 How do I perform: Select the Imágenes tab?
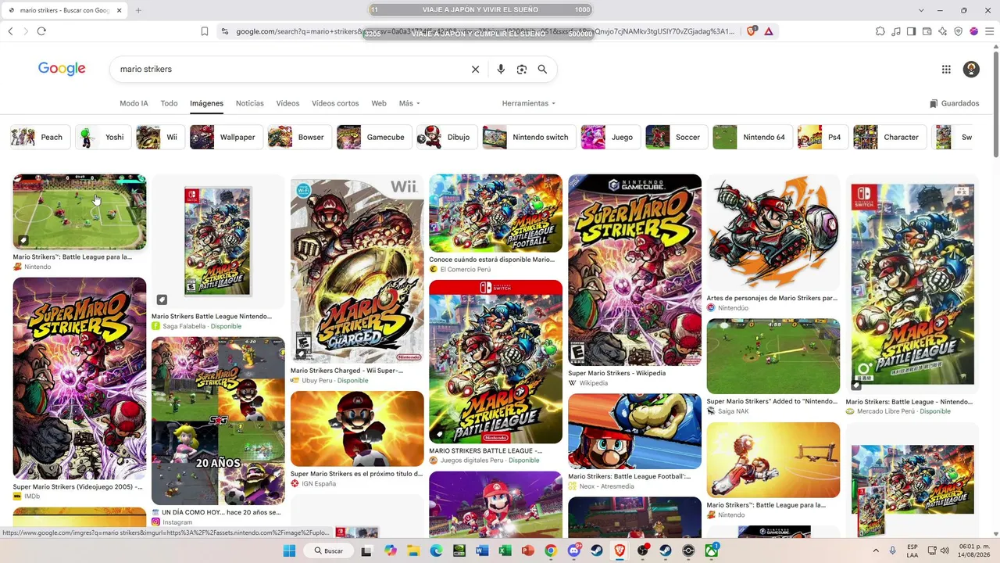206,103
